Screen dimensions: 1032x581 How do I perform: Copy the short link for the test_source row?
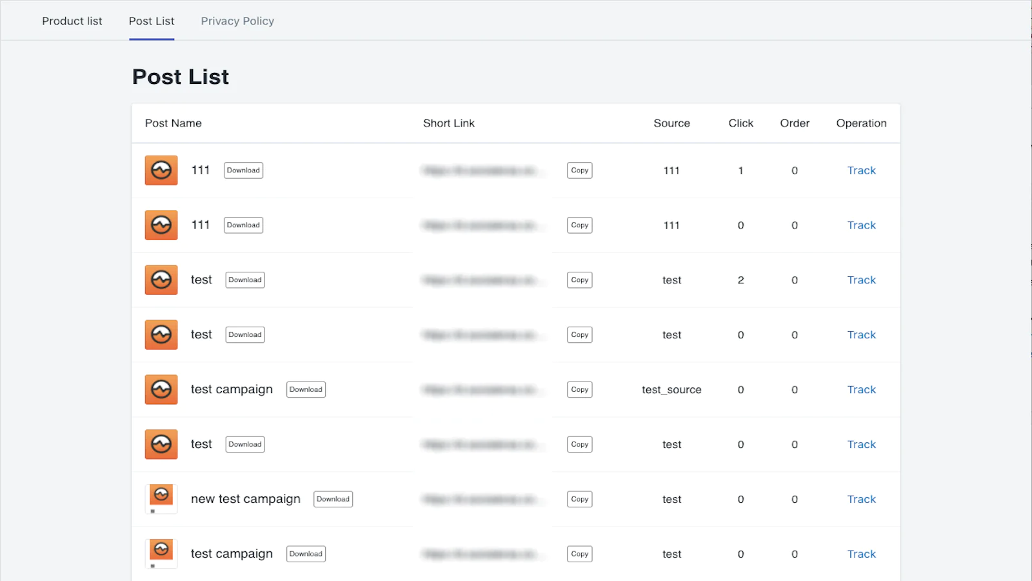click(579, 390)
